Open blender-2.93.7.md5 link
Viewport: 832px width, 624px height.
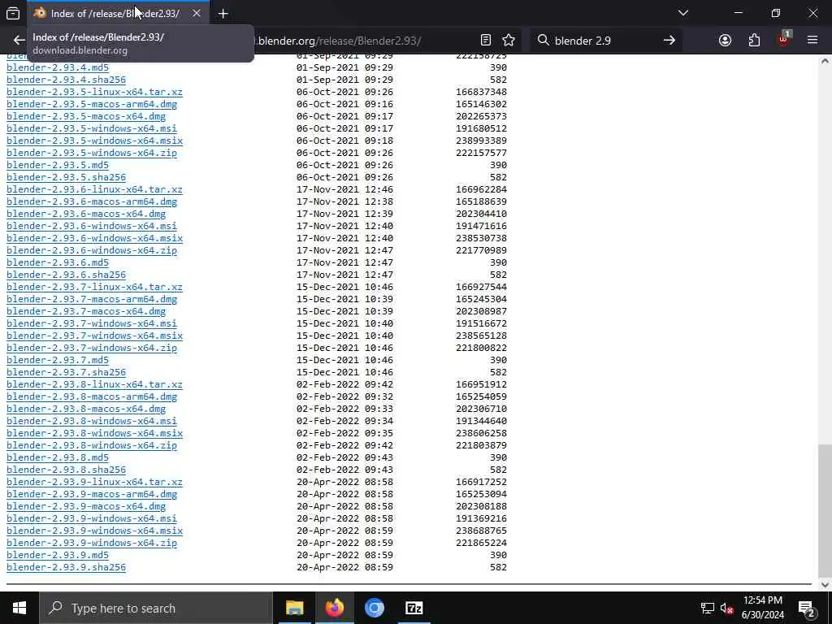point(58,360)
